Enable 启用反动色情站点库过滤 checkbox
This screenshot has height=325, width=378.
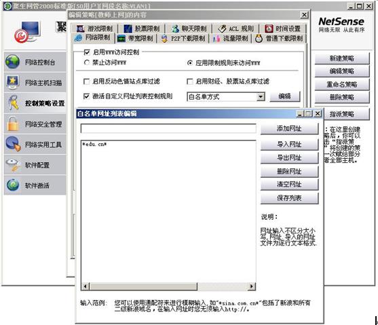point(86,81)
